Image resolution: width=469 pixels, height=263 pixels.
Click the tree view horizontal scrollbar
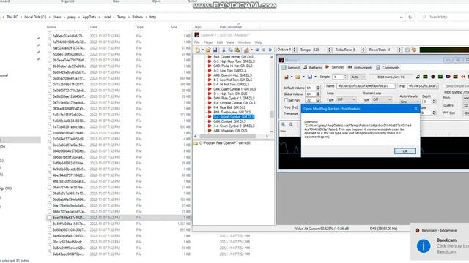click(x=228, y=137)
